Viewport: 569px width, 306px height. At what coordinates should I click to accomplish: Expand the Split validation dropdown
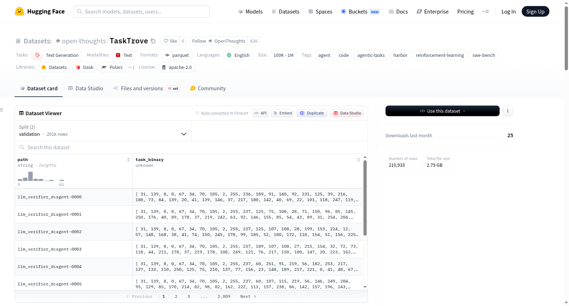coord(103,130)
